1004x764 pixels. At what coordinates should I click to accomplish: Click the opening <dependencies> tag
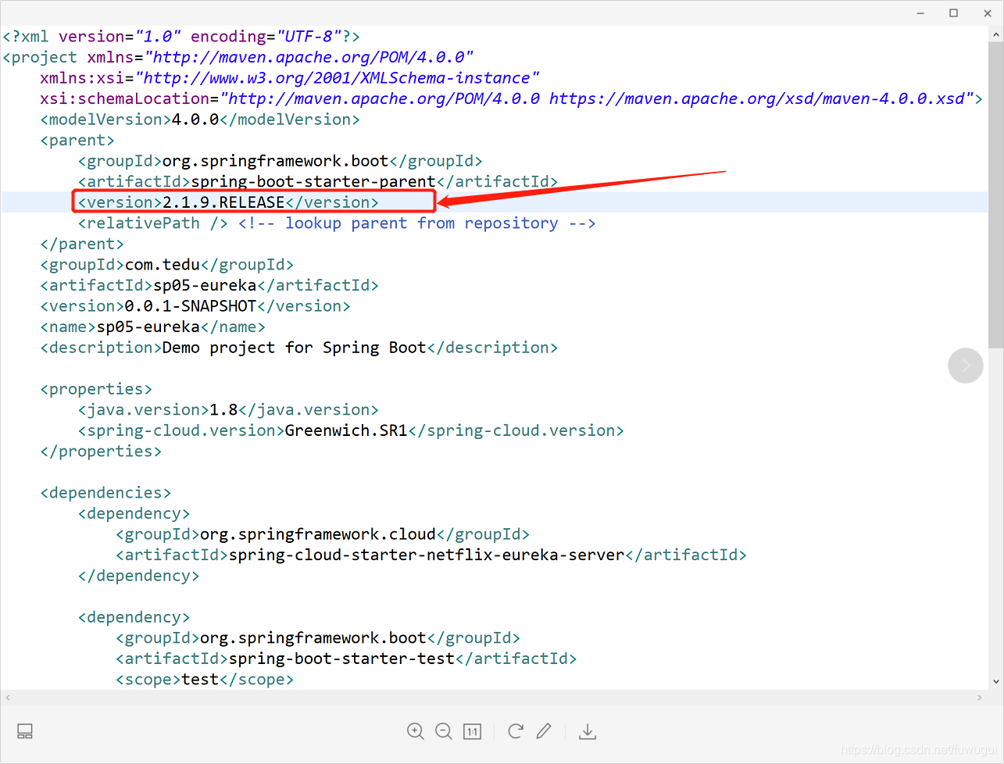coord(105,493)
